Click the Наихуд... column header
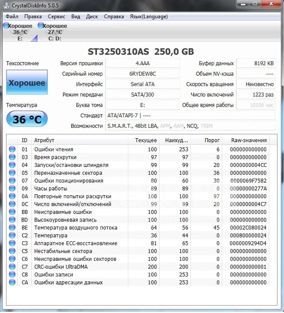Screen dimensions: 284x313 (175, 140)
